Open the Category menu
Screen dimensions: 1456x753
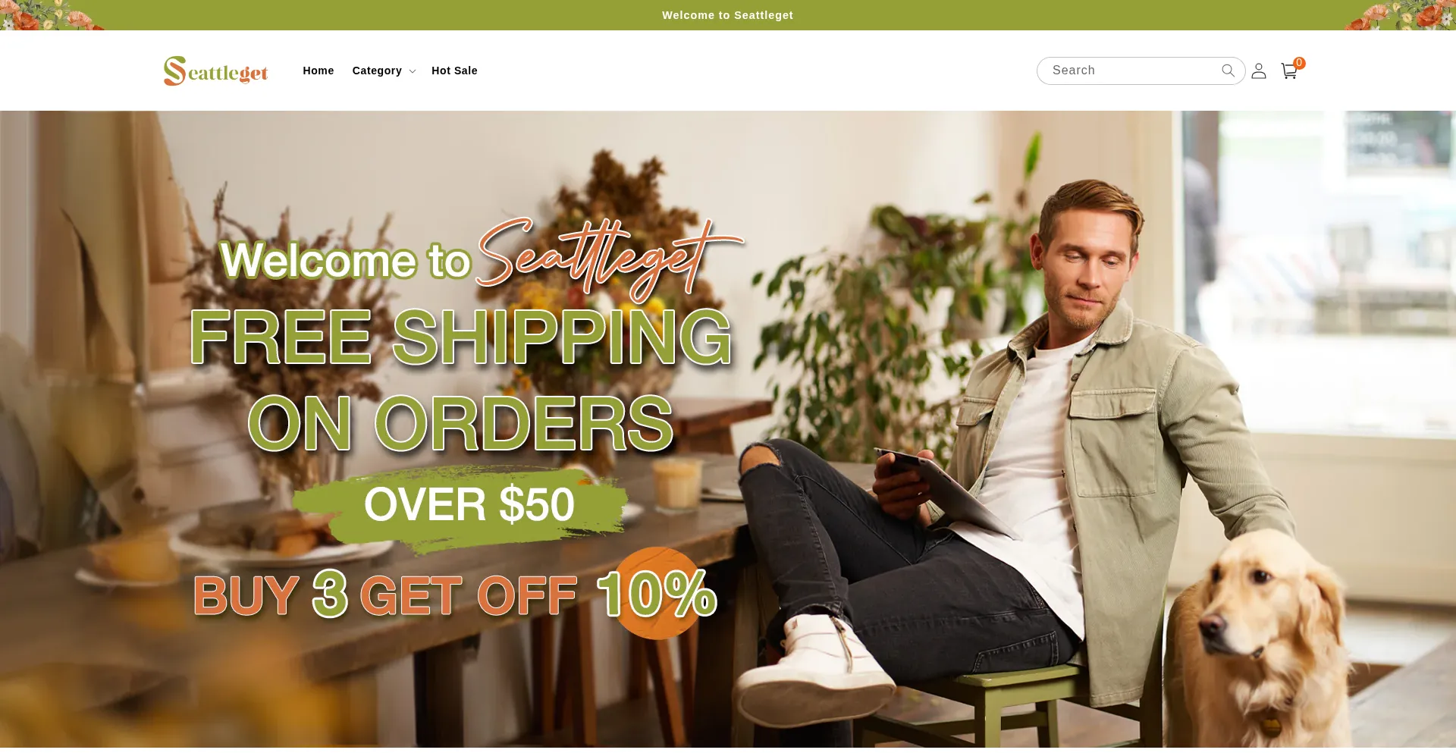coord(377,71)
